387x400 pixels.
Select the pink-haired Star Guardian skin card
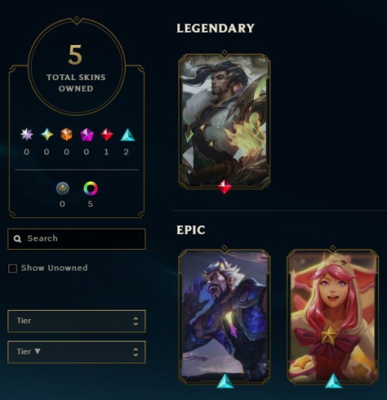point(333,316)
